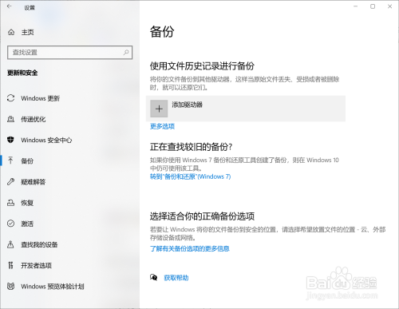This screenshot has width=399, height=309.
Task: Click the 恢复 icon in the sidebar
Action: pyautogui.click(x=10, y=203)
